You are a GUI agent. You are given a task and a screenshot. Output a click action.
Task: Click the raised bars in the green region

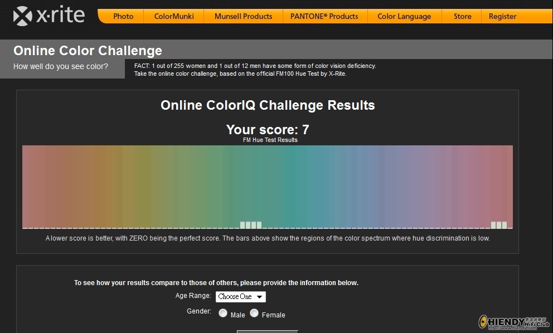(x=251, y=225)
